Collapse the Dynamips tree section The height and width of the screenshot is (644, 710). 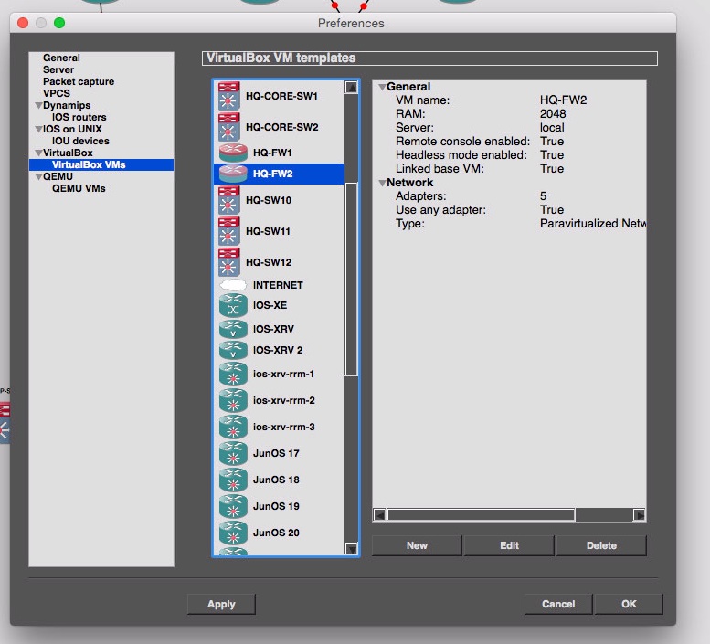[38, 105]
